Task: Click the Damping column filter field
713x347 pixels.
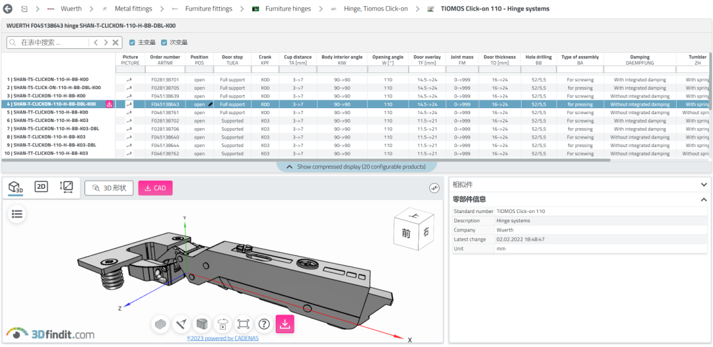Action: [639, 69]
